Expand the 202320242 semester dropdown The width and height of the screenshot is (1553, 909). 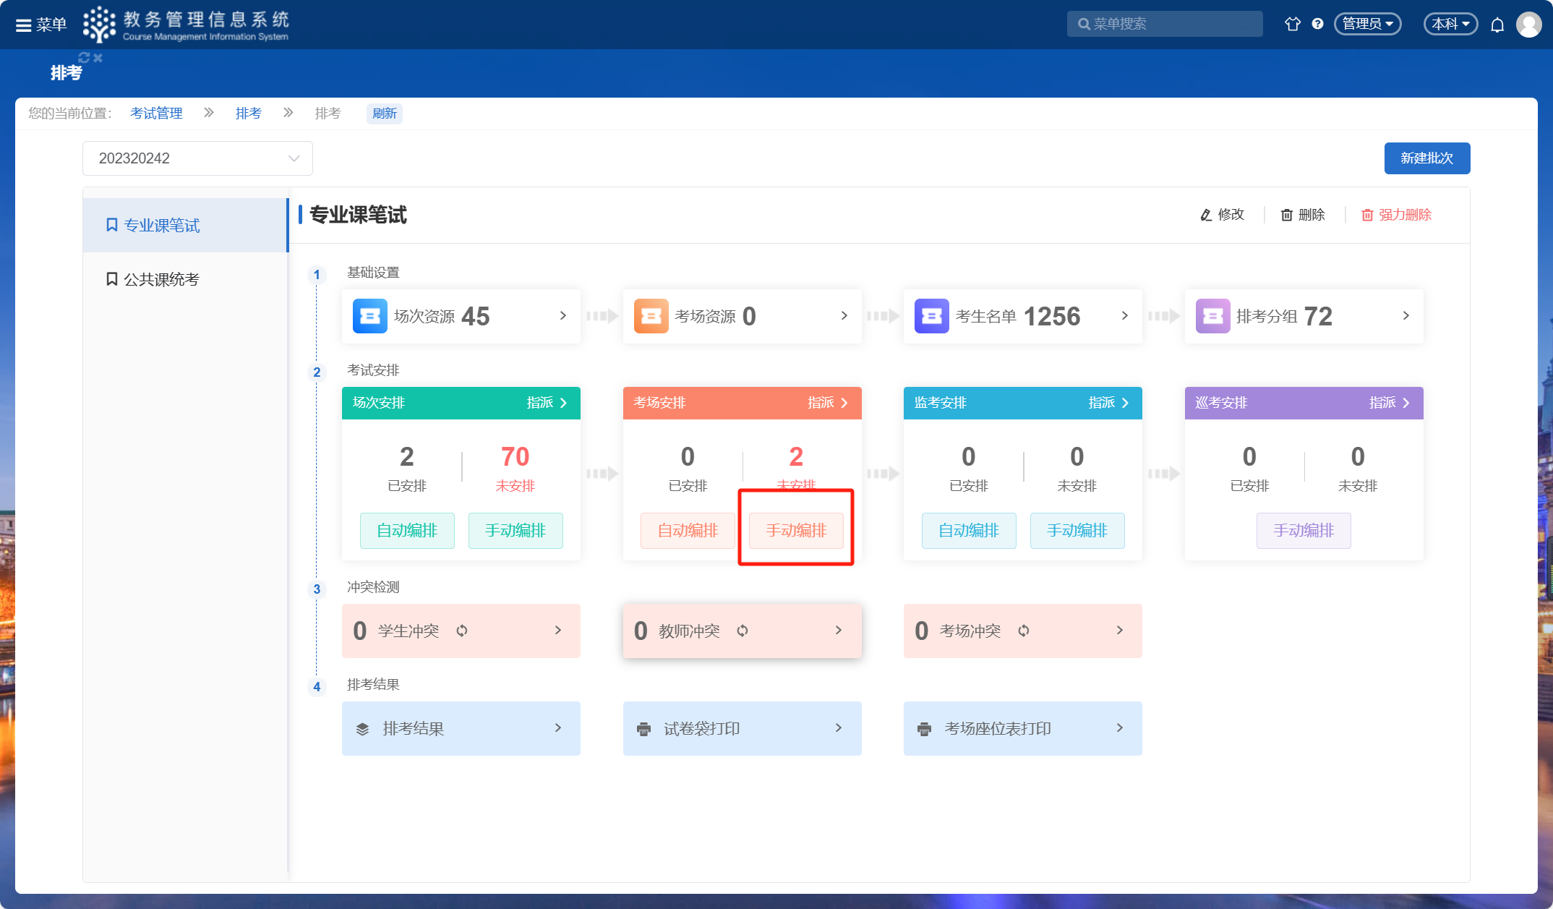[197, 158]
